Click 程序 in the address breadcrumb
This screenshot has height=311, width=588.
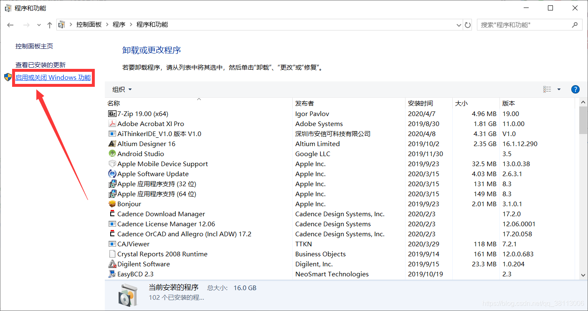[119, 25]
